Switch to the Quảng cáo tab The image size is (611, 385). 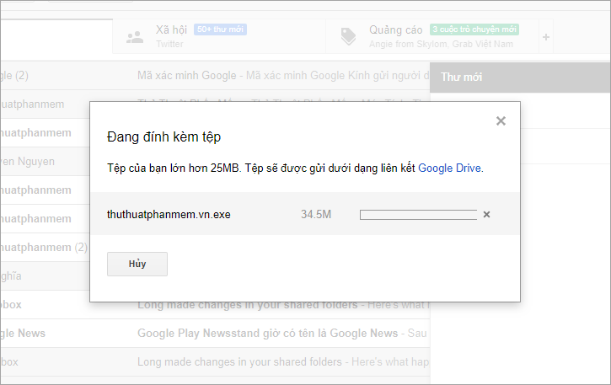(x=432, y=36)
